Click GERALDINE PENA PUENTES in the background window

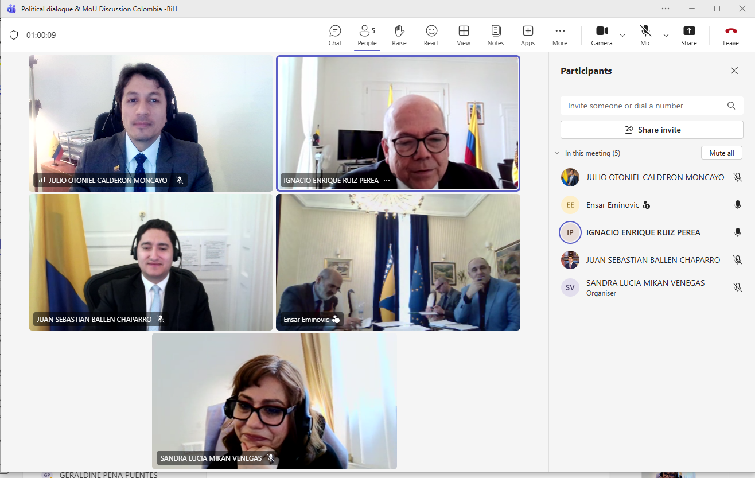pyautogui.click(x=108, y=475)
